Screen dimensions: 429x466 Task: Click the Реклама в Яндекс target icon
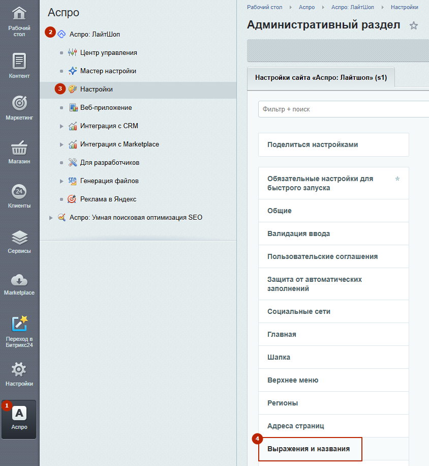point(72,199)
